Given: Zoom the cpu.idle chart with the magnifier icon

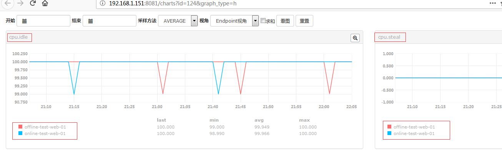Looking at the screenshot, I should [355, 38].
